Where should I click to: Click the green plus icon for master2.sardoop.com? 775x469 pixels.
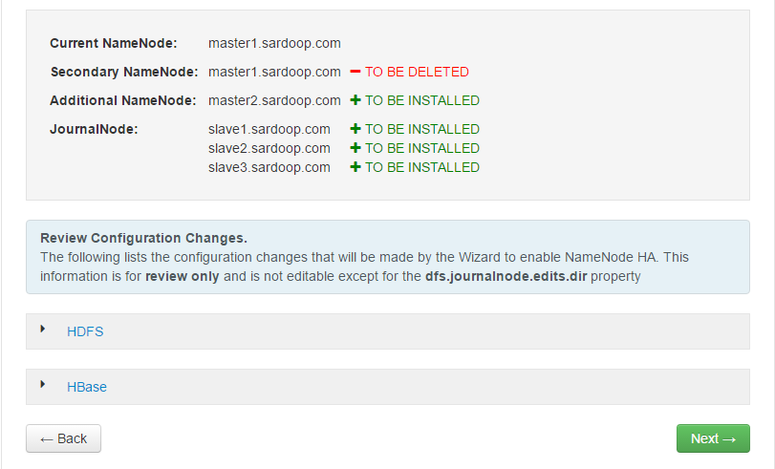click(x=355, y=100)
